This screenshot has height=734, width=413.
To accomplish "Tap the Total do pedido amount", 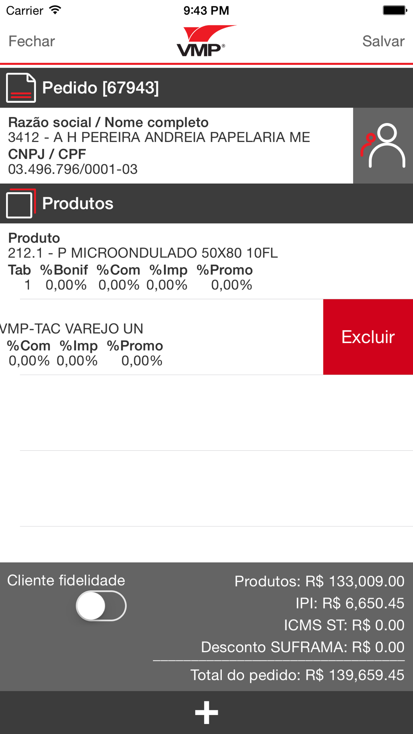I will (x=297, y=675).
